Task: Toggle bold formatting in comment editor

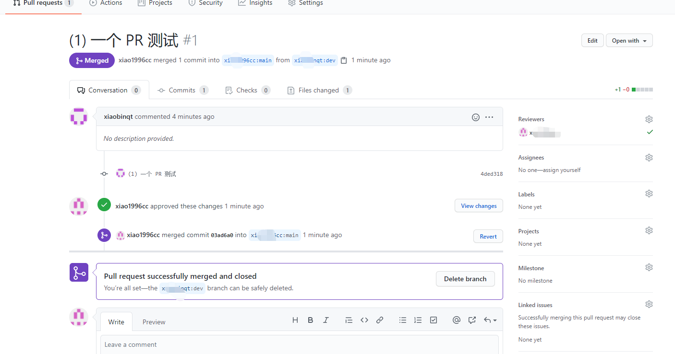Action: point(311,320)
